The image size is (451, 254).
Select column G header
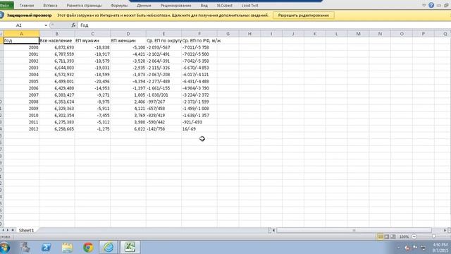coord(228,34)
